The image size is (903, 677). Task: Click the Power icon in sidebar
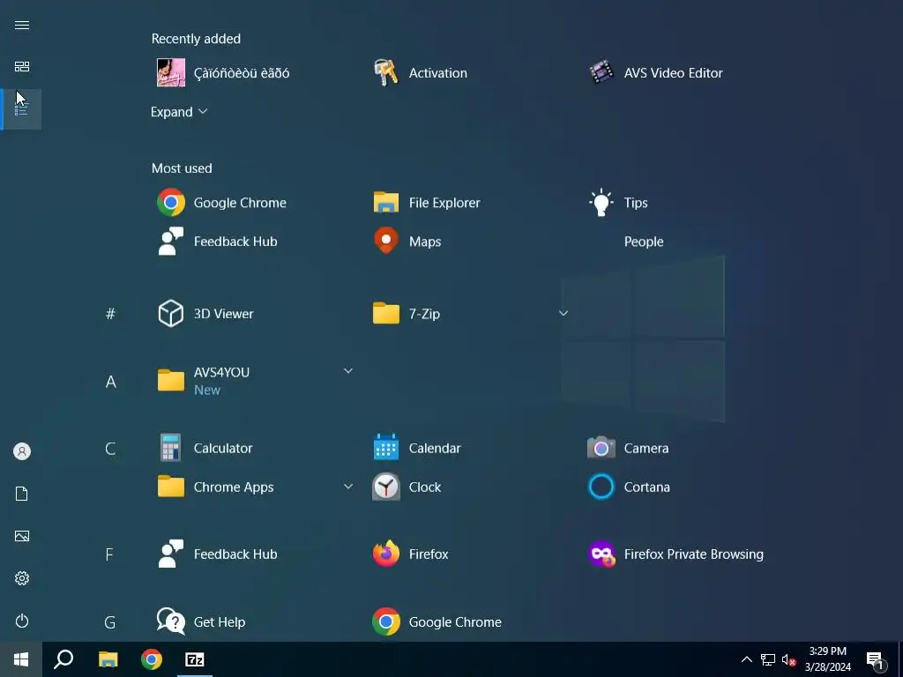pos(22,621)
